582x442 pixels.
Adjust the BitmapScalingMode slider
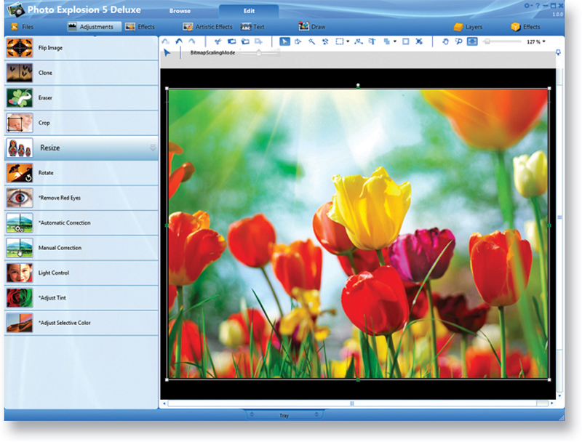tap(259, 52)
